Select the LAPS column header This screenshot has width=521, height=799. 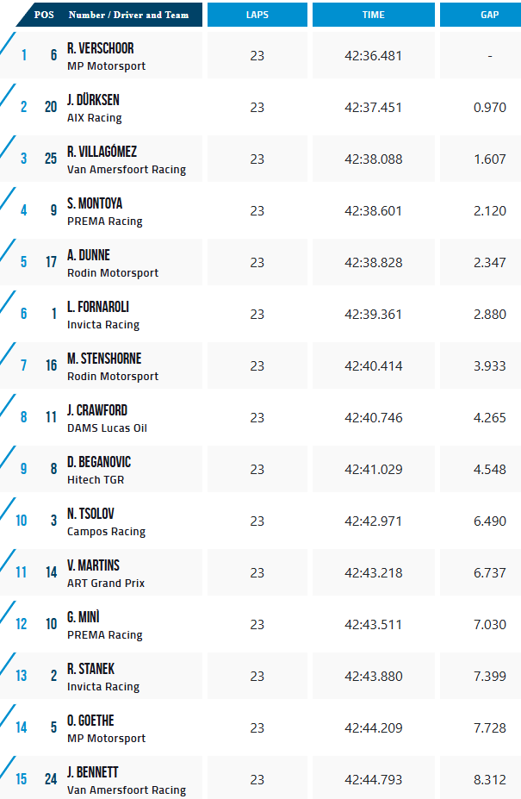257,15
